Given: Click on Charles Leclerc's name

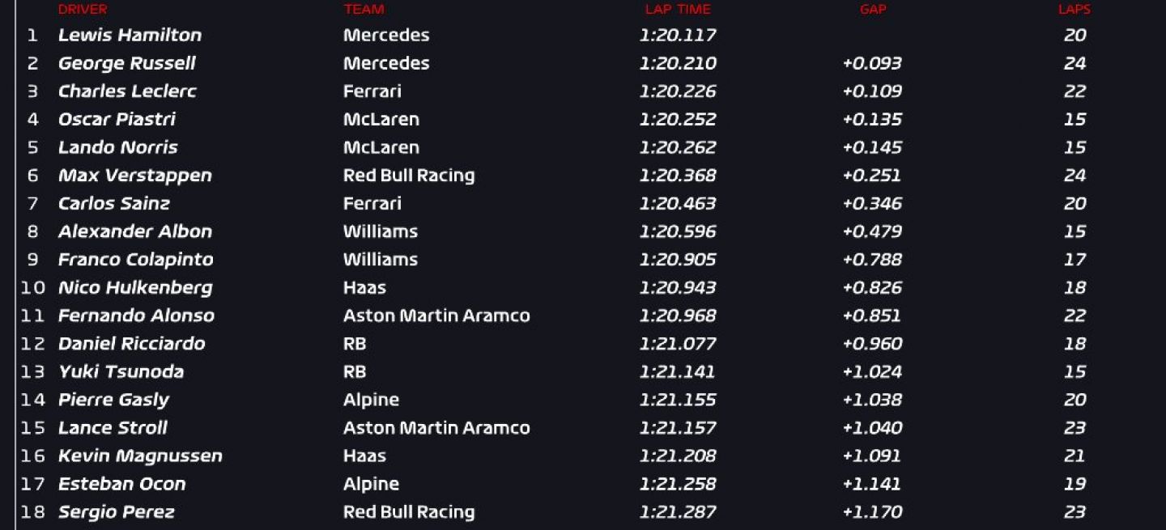Looking at the screenshot, I should coord(127,91).
